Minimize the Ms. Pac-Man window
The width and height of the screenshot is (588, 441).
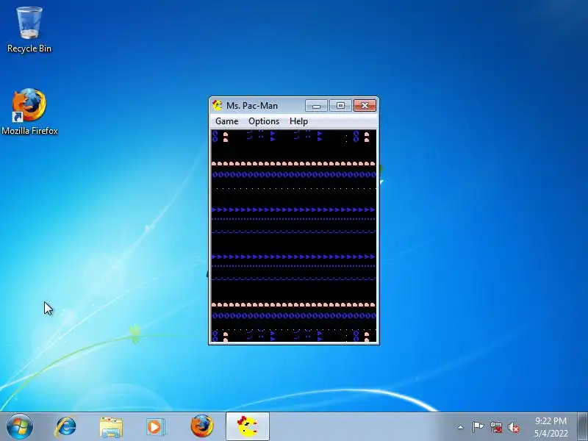316,106
